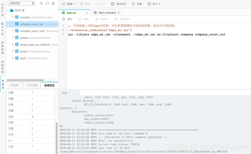Click the refresh icon beside search
This screenshot has height=154, width=251.
(x=47, y=3)
